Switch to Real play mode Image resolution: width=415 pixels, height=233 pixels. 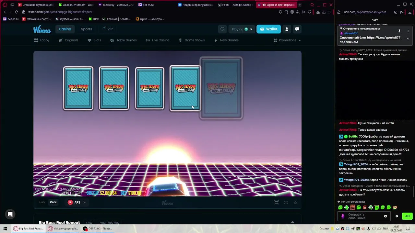pos(53,202)
